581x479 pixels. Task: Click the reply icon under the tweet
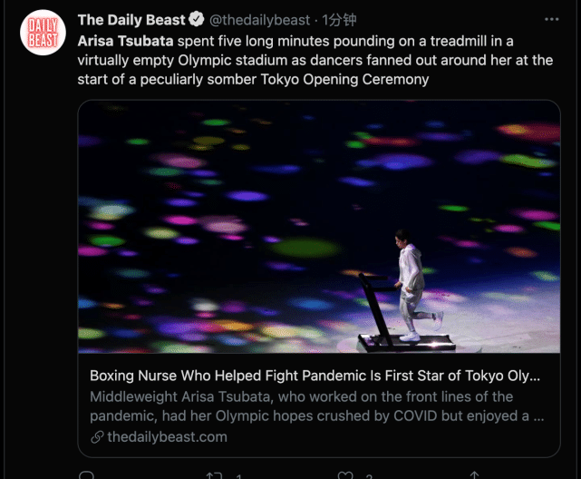click(x=86, y=474)
